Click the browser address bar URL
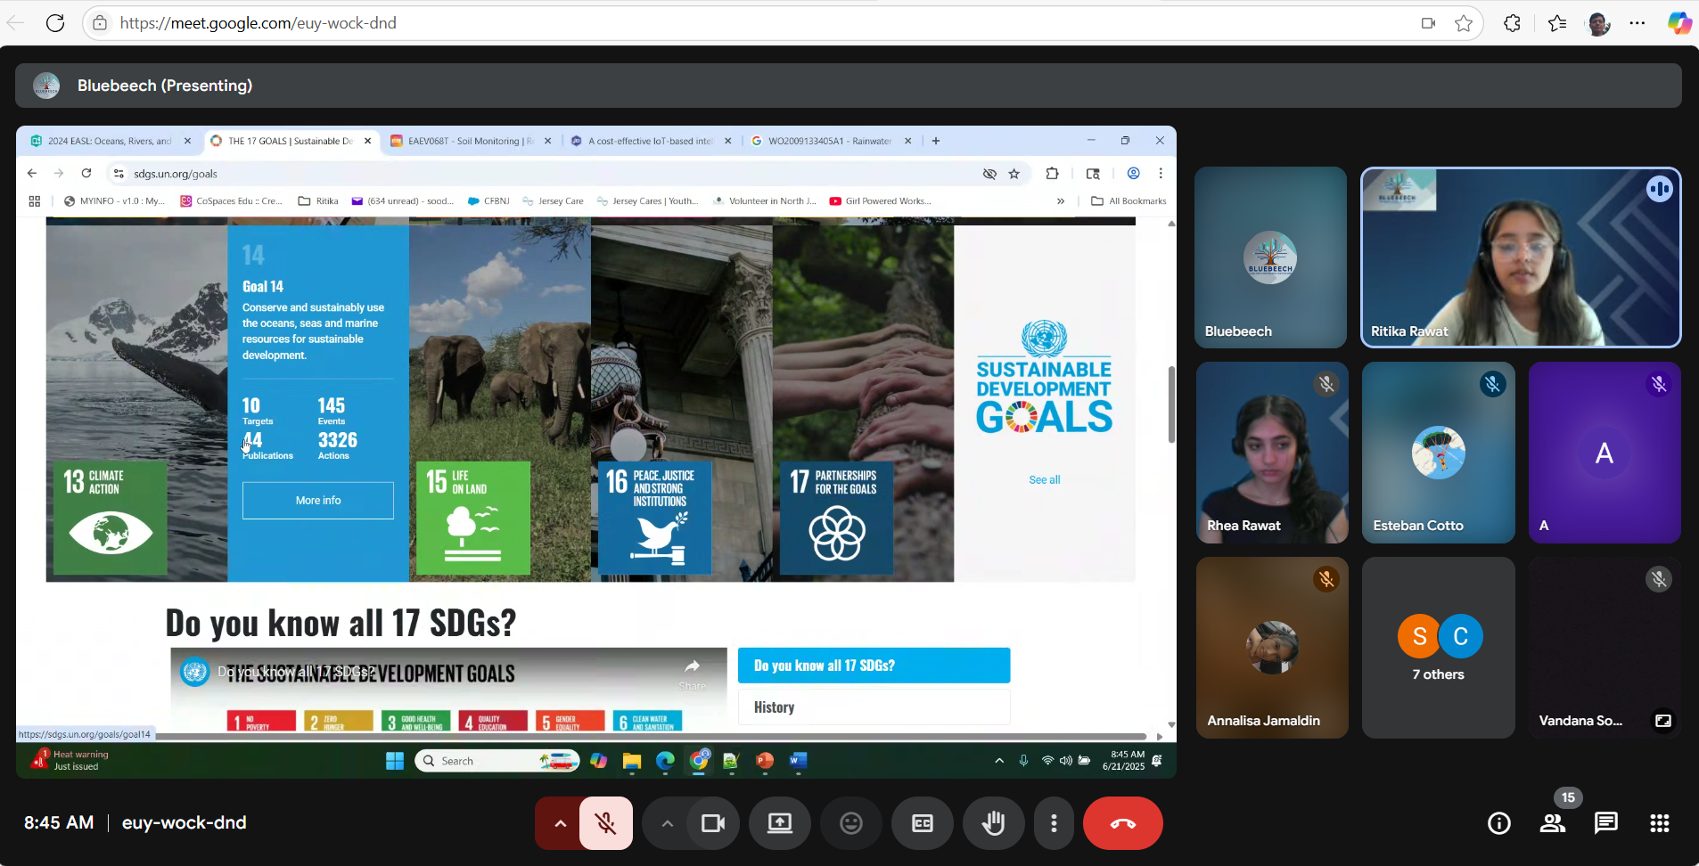This screenshot has height=866, width=1699. point(259,23)
